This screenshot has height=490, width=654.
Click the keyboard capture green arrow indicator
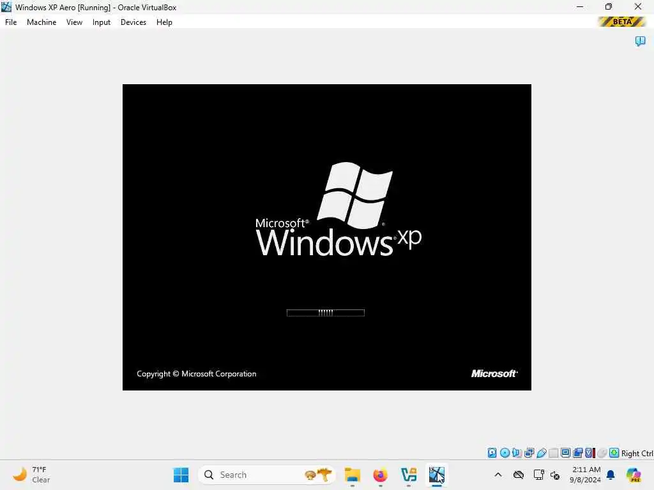[x=614, y=453]
